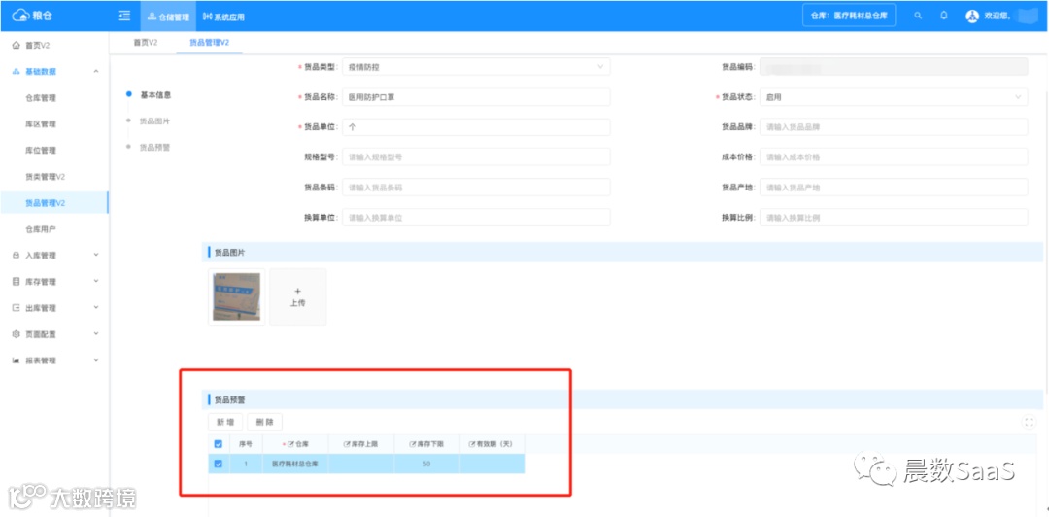This screenshot has height=517, width=1049.
Task: Click the user avatar icon
Action: [x=972, y=17]
